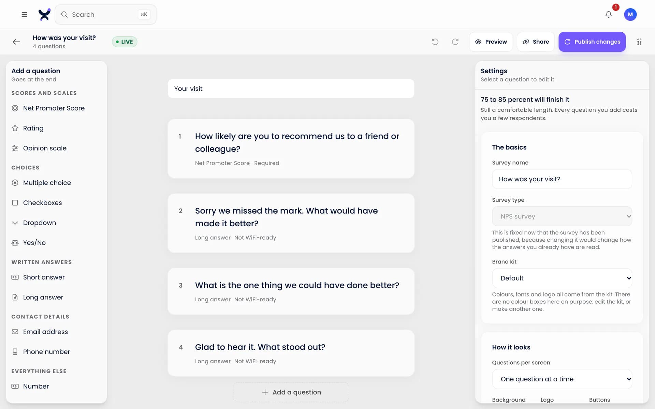
Task: Click Publish changes
Action: (x=592, y=42)
